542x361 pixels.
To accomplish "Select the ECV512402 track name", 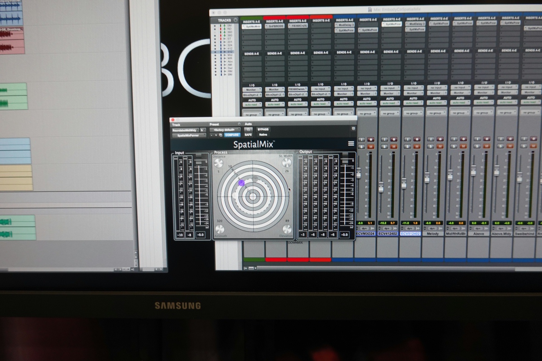I will point(410,234).
